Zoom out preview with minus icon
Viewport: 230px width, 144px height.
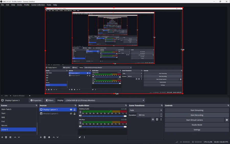pyautogui.click(x=2, y=96)
